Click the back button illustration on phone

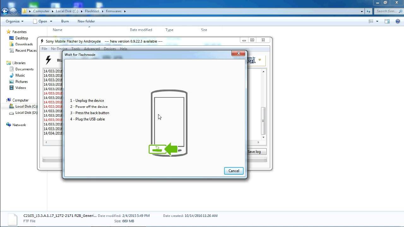157,149
